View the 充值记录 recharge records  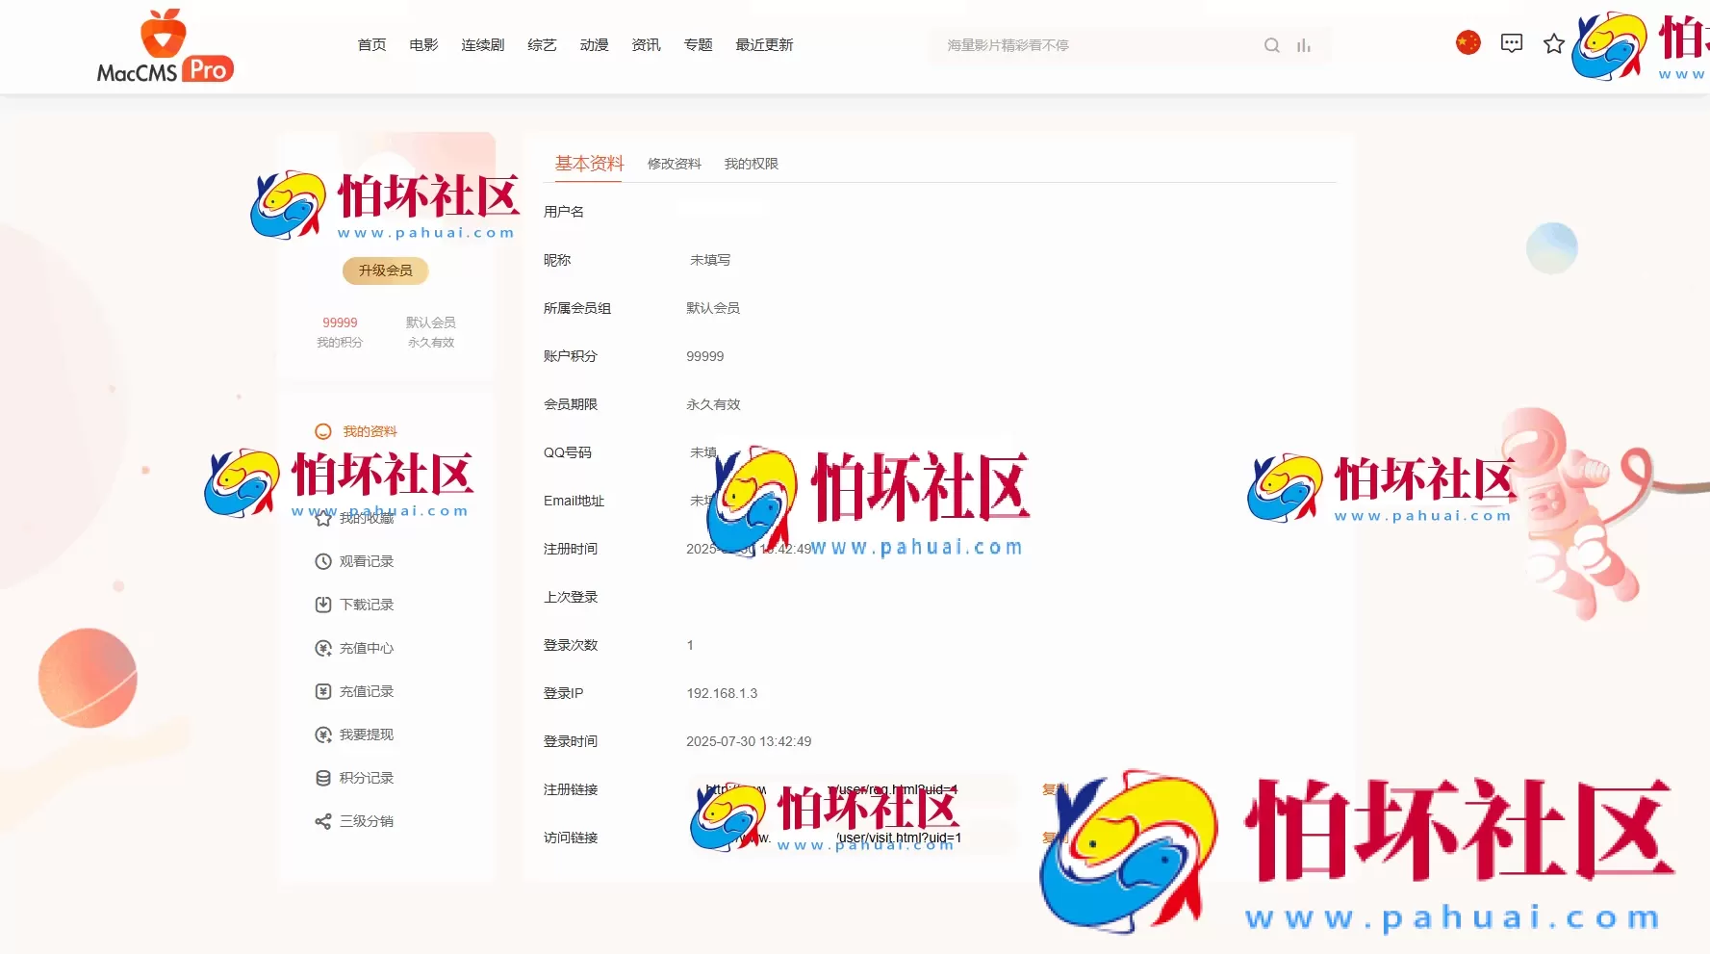coord(366,691)
